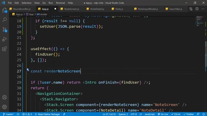Click 'renderNoteScreen' on line 27

pos(62,71)
